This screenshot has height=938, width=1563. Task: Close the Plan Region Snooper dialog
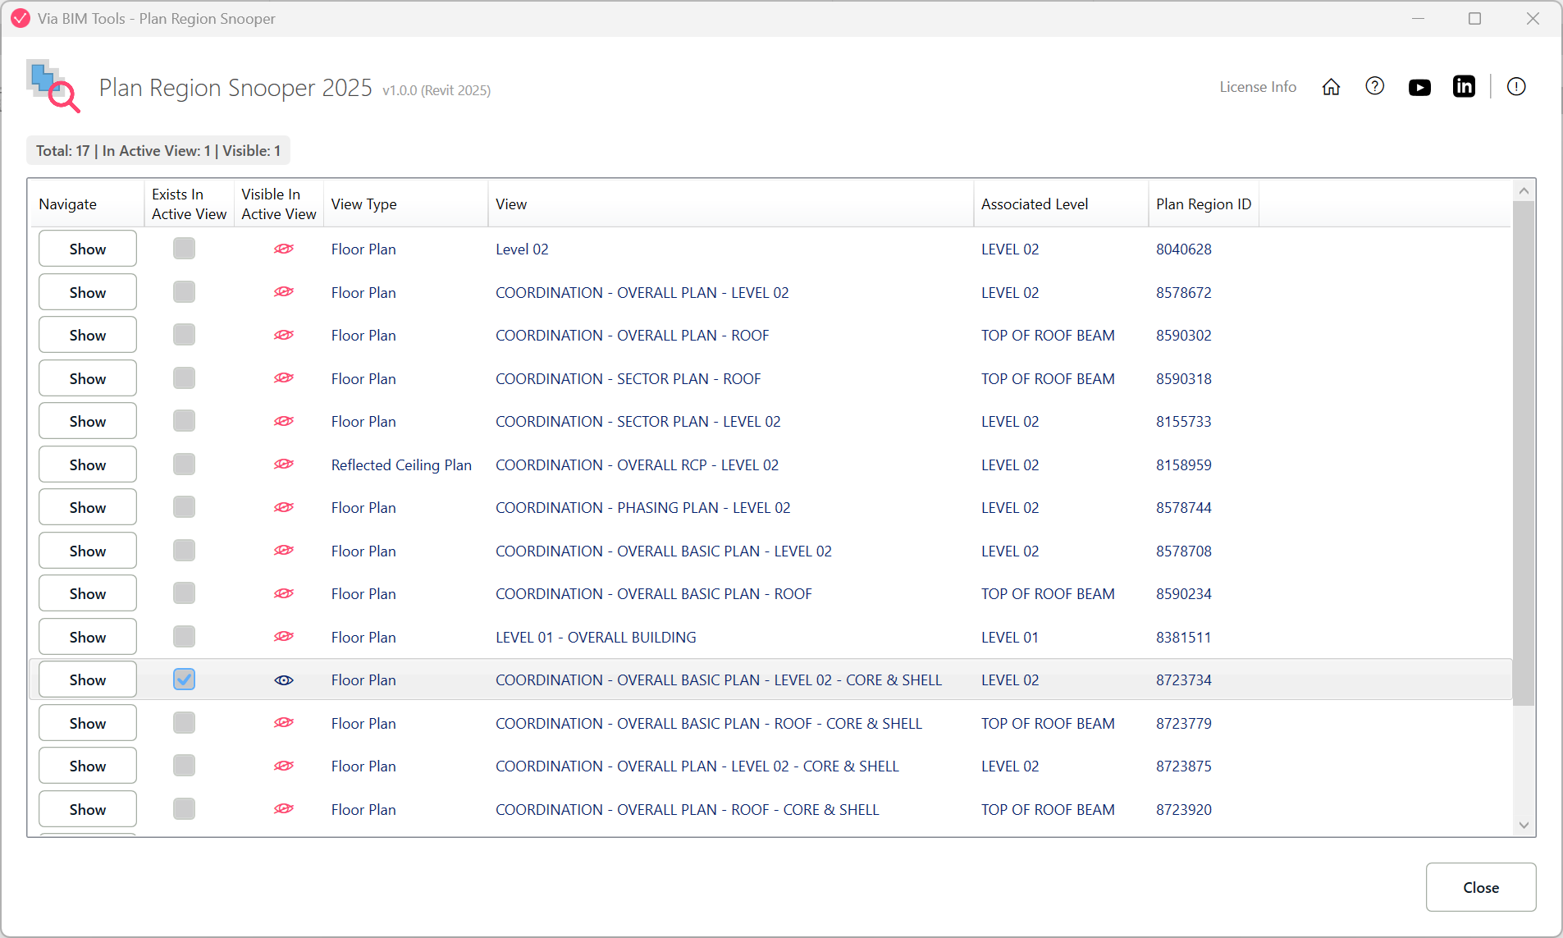(1480, 887)
